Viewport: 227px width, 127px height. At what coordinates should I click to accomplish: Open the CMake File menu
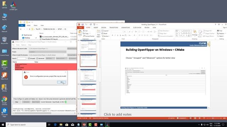tap(13, 45)
